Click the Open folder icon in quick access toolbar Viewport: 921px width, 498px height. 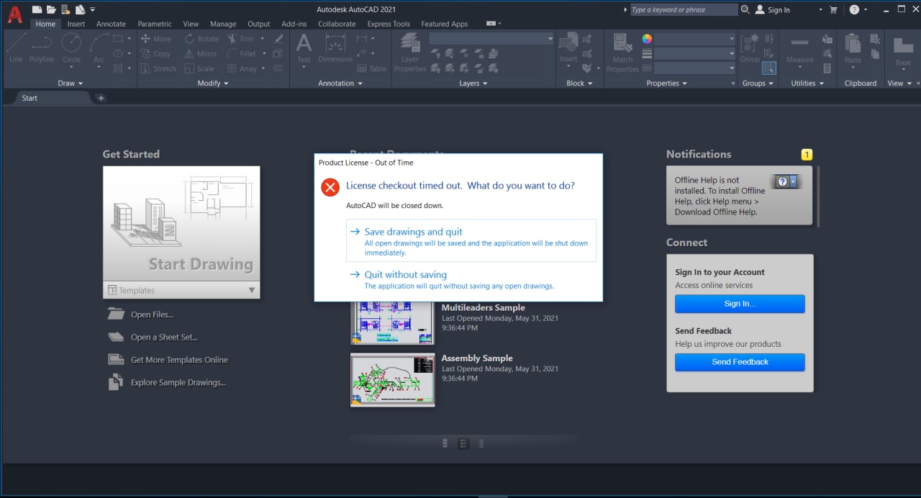pos(51,9)
